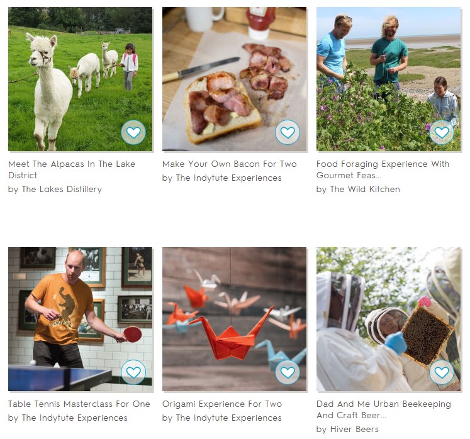Open the beekeepers with honeycomb image
The height and width of the screenshot is (439, 470).
pos(388,319)
